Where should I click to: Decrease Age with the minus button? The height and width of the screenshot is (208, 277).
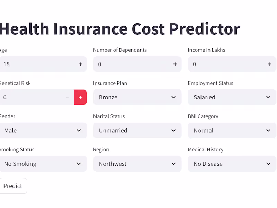pos(68,64)
